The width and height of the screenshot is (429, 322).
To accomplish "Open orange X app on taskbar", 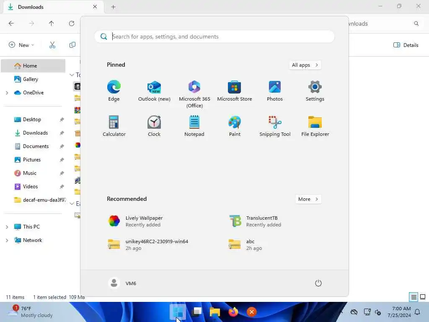I will tap(251, 312).
